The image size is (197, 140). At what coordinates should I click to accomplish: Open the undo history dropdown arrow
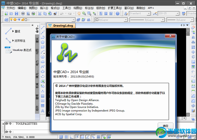coord(65,13)
